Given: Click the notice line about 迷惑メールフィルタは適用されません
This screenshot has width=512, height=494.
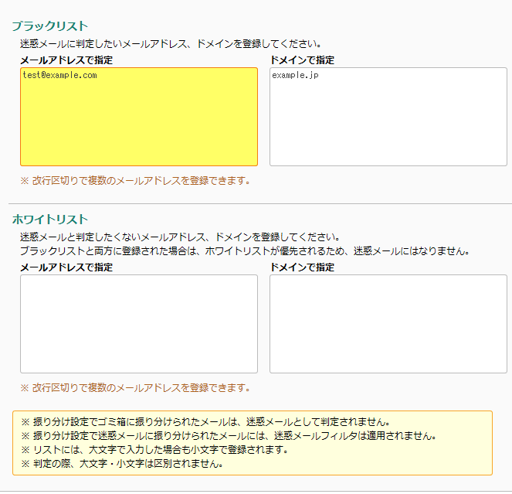Looking at the screenshot, I should point(229,436).
